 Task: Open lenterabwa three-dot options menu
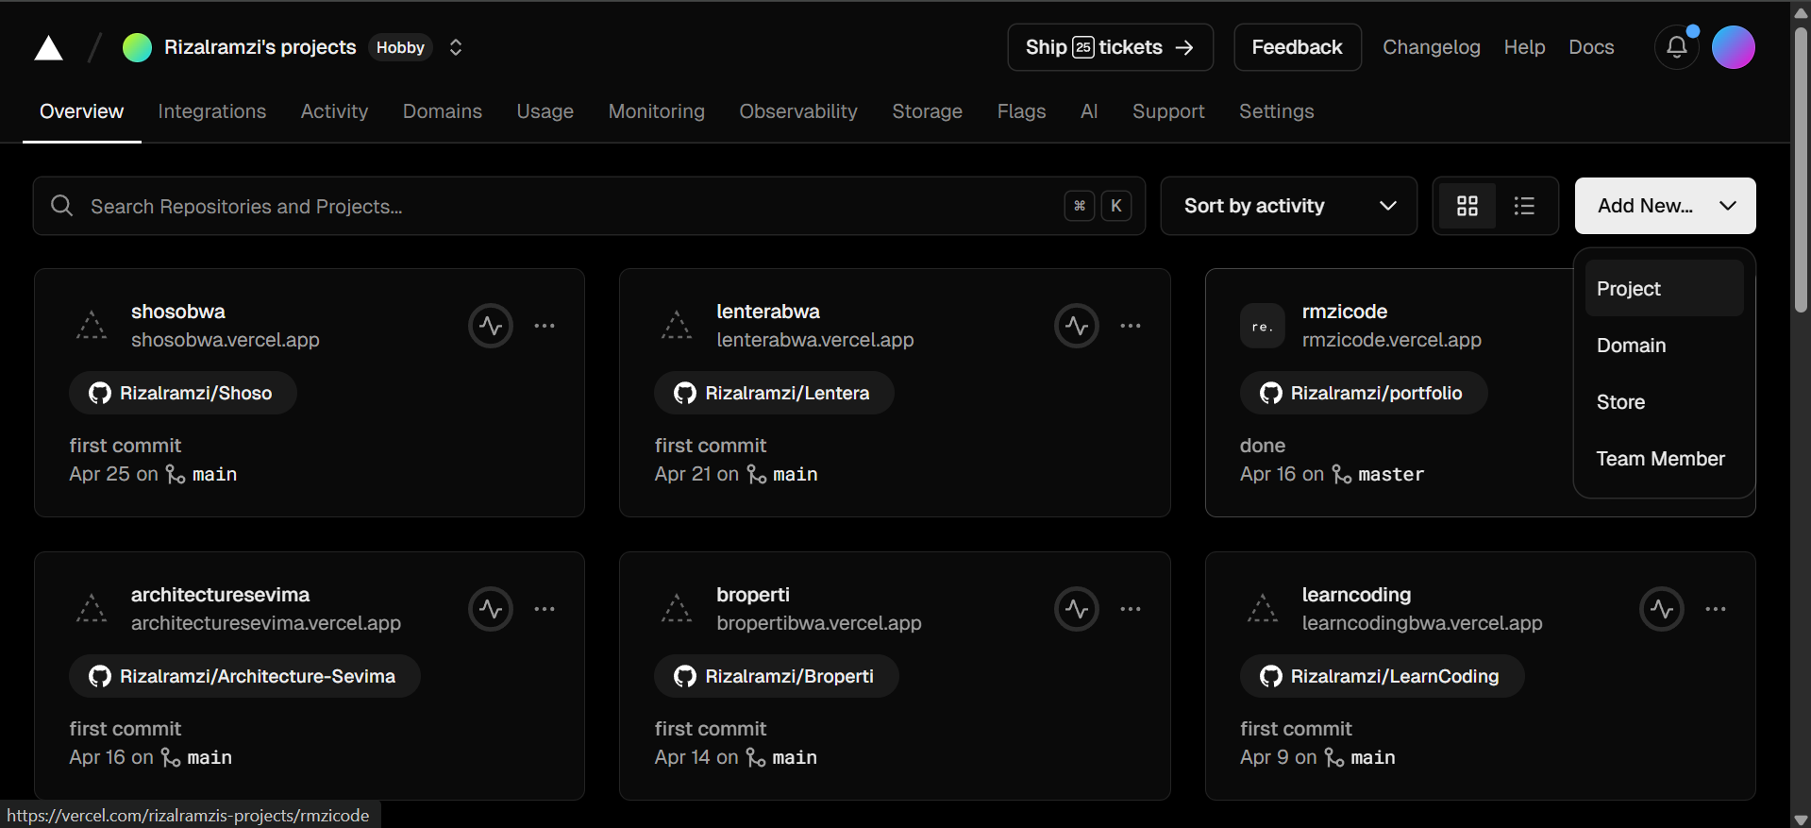click(1131, 326)
